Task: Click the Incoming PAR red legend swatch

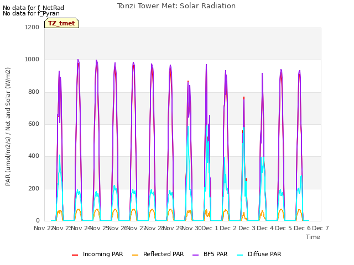Action: pyautogui.click(x=75, y=255)
